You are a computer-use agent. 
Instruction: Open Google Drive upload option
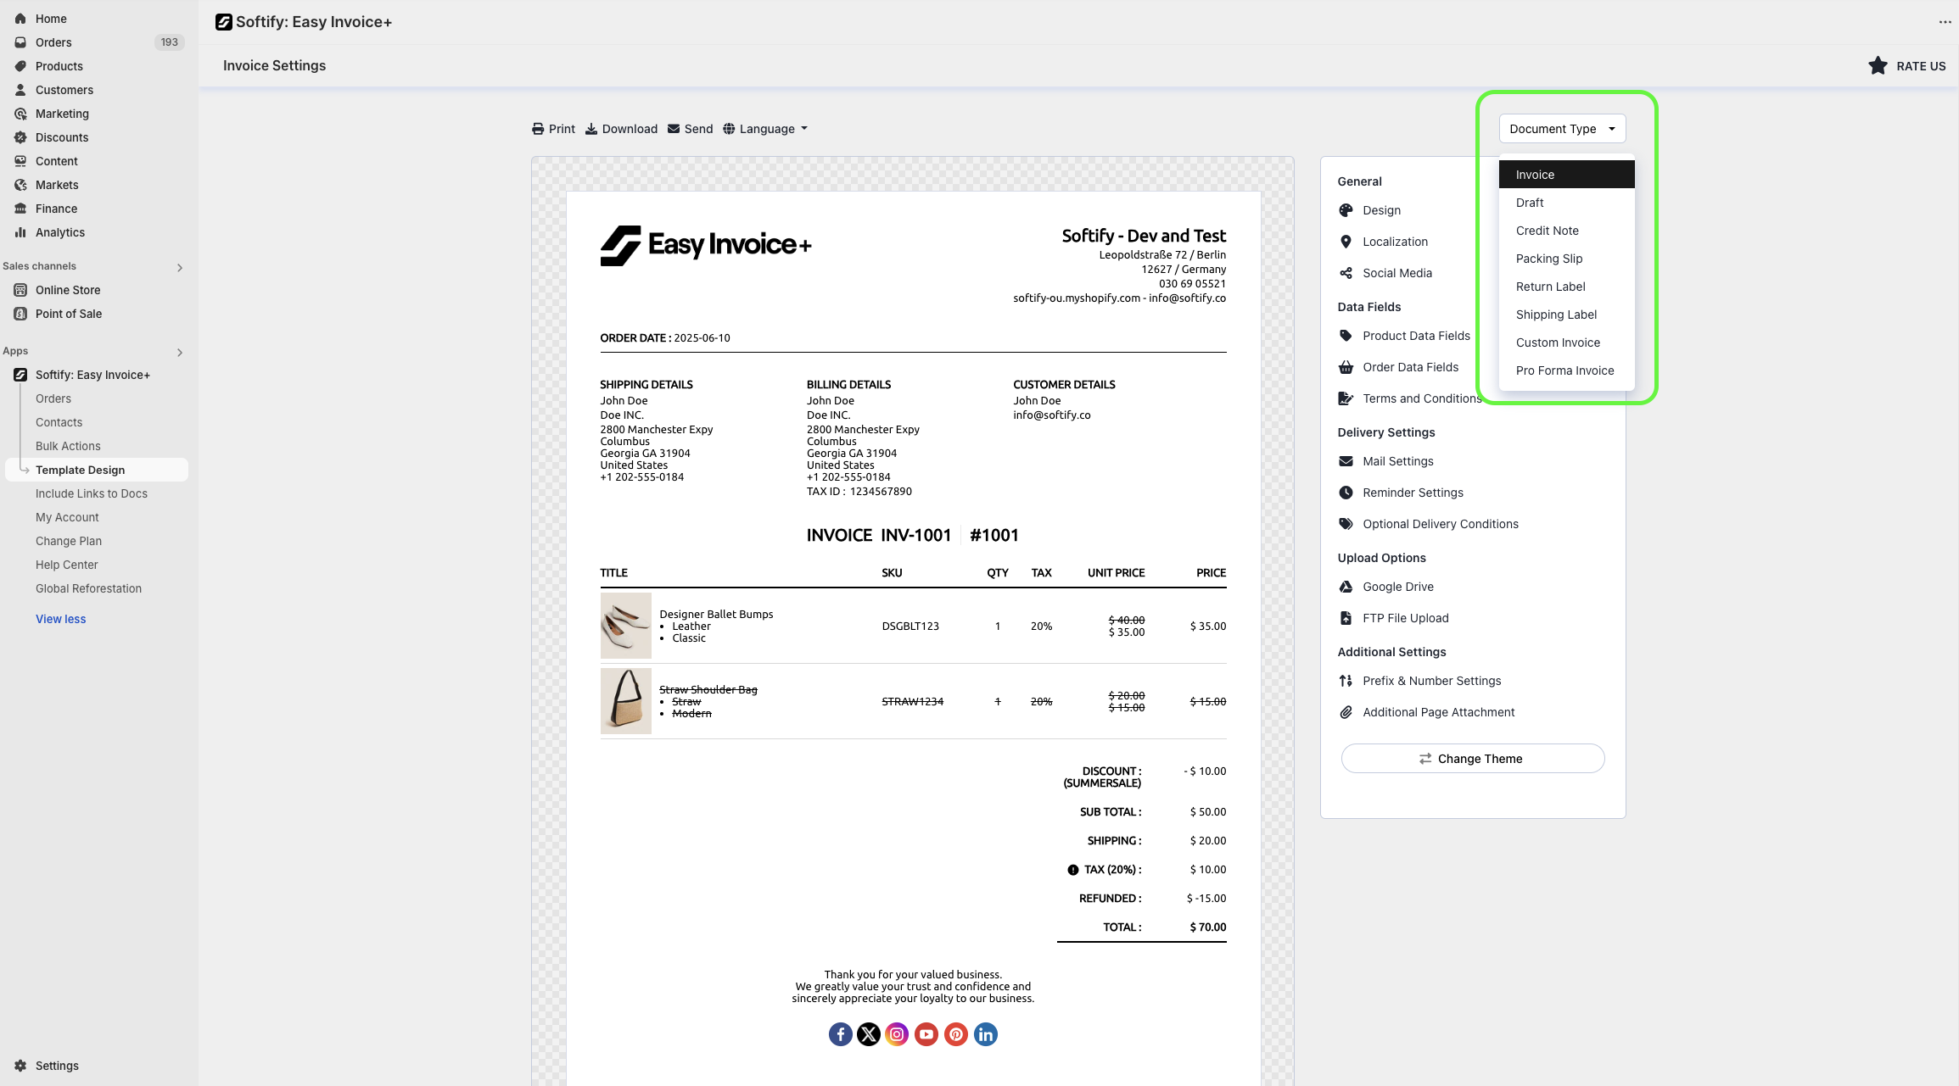tap(1397, 587)
